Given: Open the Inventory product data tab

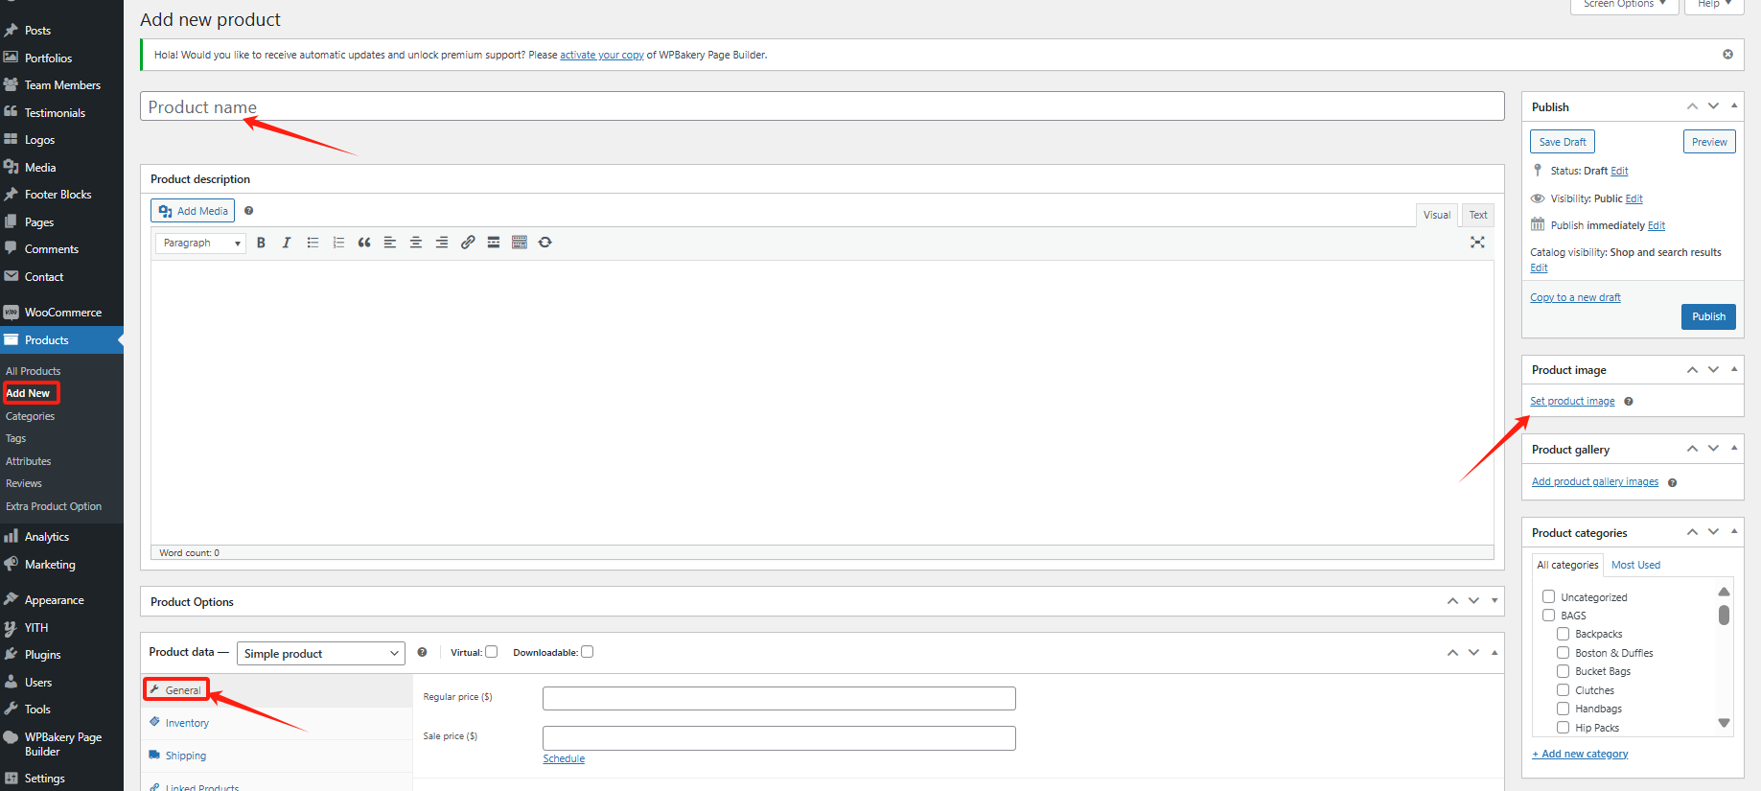Looking at the screenshot, I should pyautogui.click(x=186, y=723).
